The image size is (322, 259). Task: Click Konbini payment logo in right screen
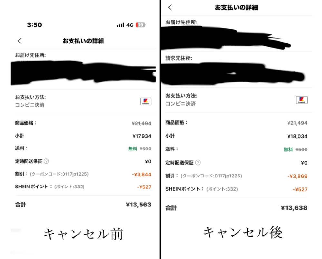[x=302, y=100]
